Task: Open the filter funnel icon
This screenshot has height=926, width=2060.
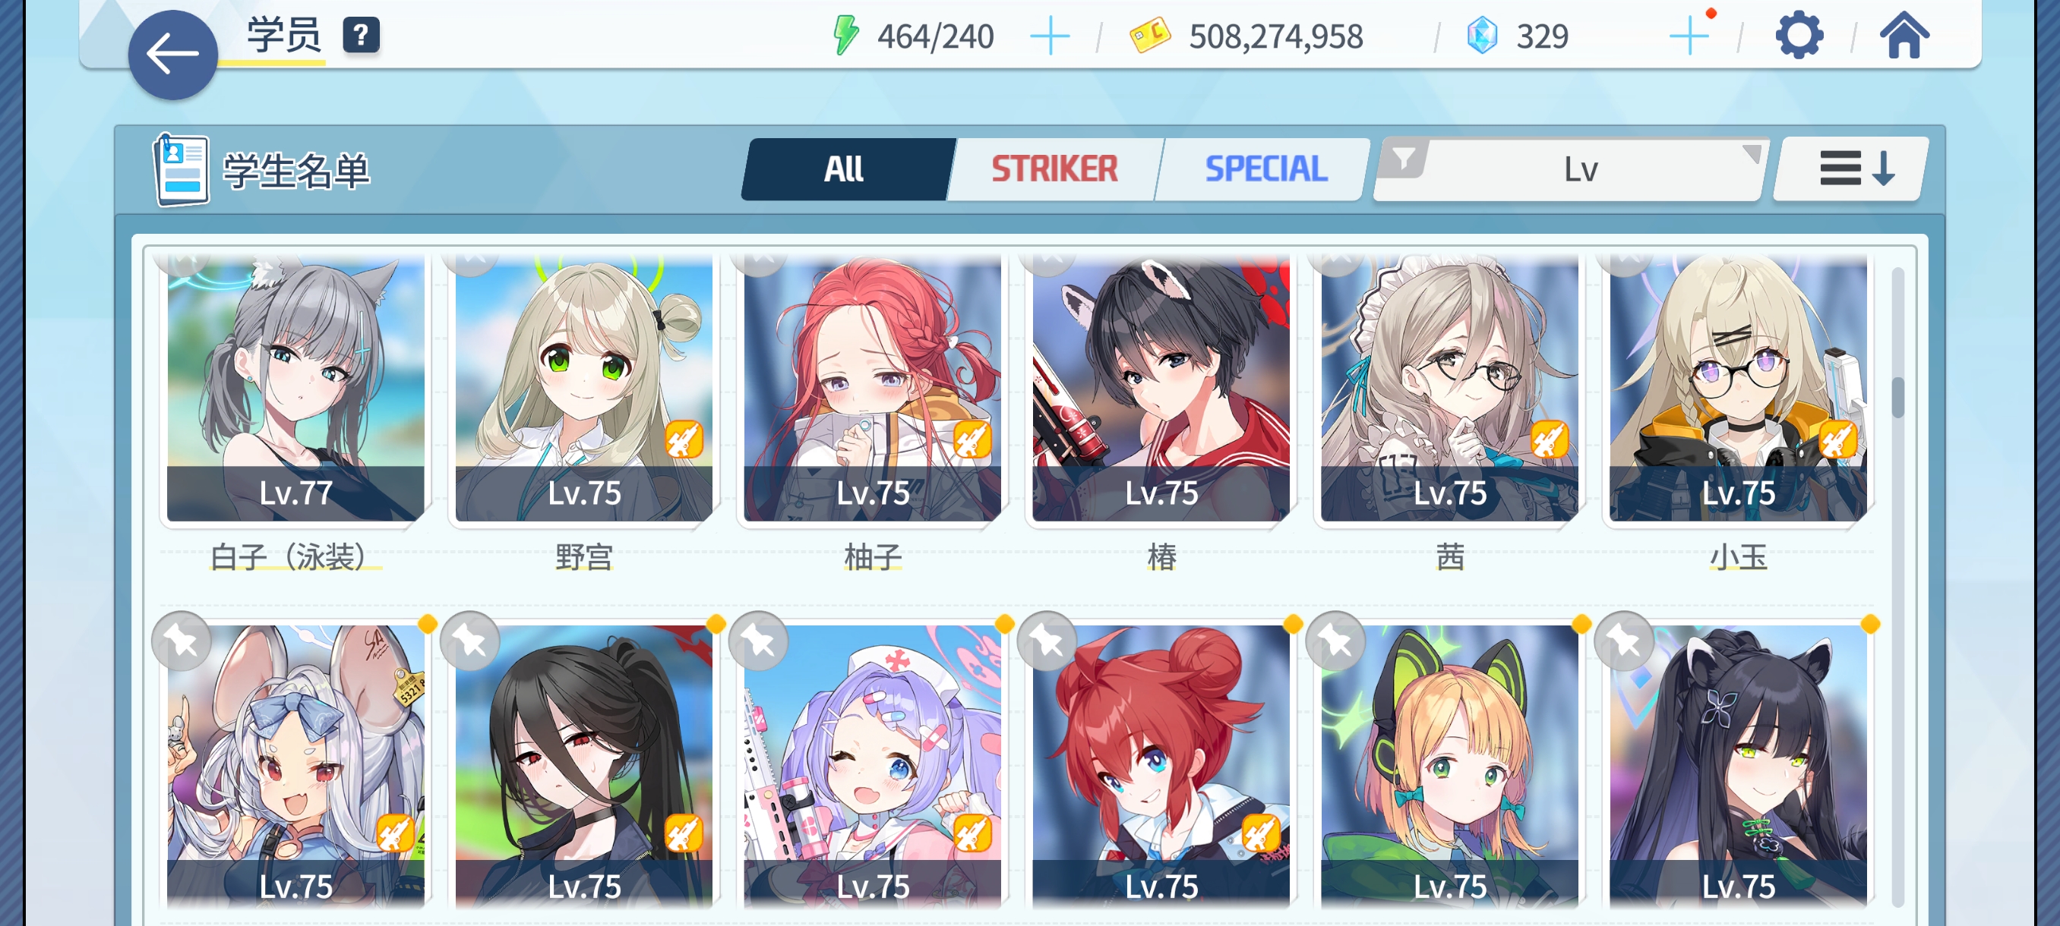Action: pyautogui.click(x=1404, y=159)
